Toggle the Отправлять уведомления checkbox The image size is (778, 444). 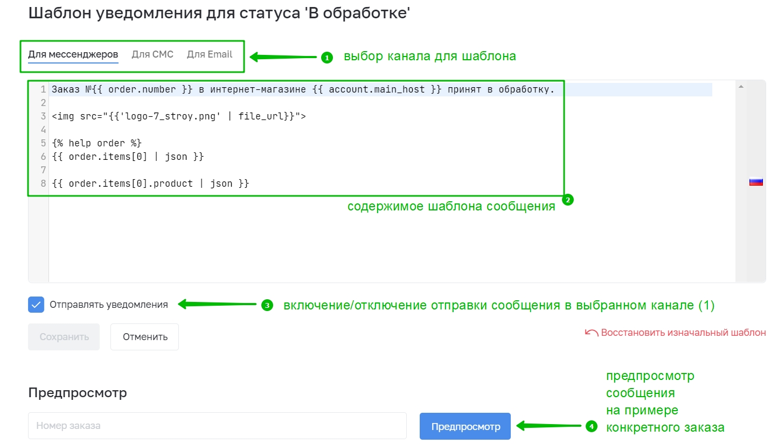point(36,305)
